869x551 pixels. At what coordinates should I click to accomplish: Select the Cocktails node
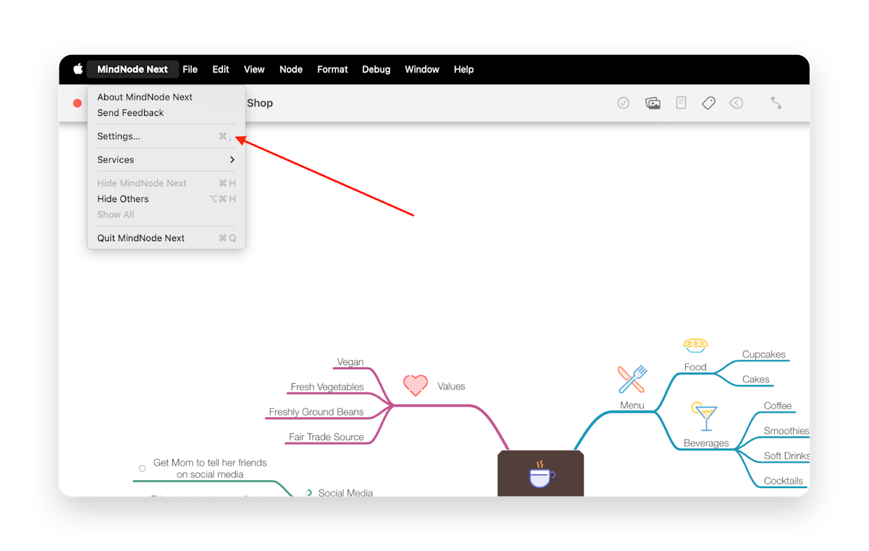784,481
